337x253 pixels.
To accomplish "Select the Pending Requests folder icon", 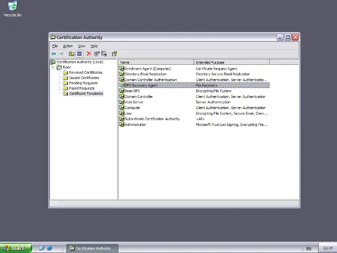I will point(65,83).
